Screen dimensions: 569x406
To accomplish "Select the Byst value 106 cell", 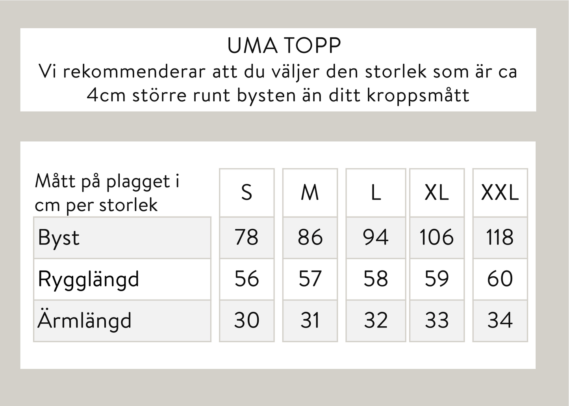I will (437, 237).
